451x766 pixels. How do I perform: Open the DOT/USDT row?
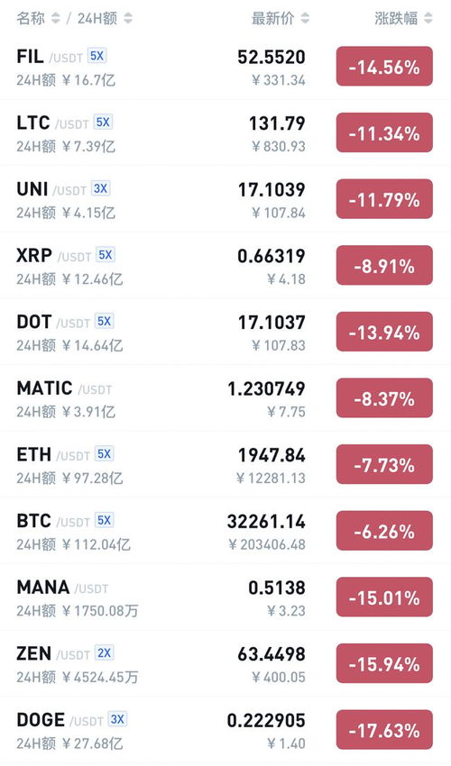click(225, 332)
